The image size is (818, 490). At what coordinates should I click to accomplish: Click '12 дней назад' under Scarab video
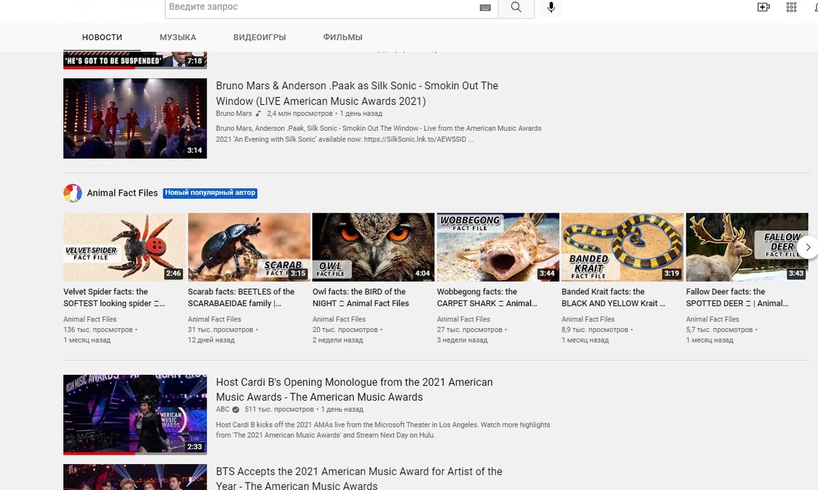[x=211, y=340]
